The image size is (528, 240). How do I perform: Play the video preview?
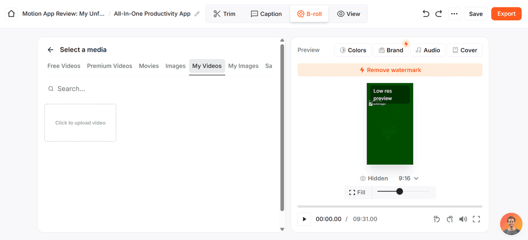(304, 219)
